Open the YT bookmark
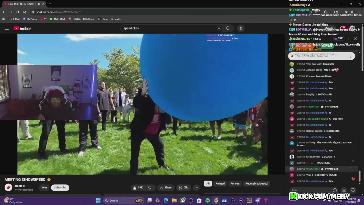The image size is (364, 205). coord(44,19)
